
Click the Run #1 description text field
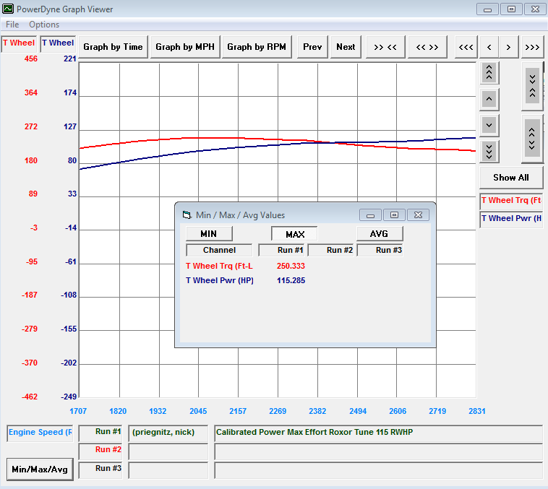tap(378, 433)
